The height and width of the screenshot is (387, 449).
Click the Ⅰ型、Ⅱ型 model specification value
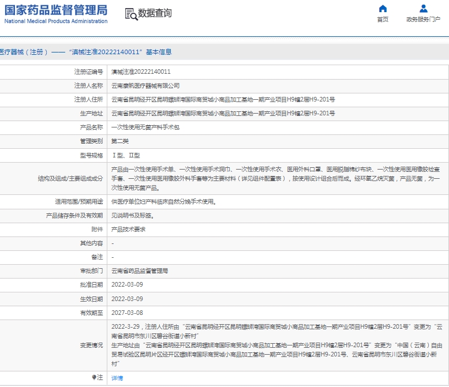click(126, 155)
